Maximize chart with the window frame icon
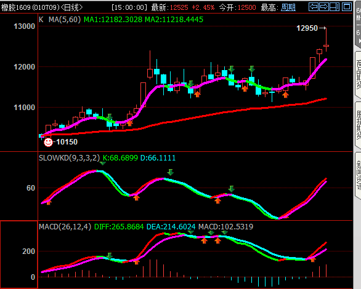The height and width of the screenshot is (289, 361). coord(347,7)
